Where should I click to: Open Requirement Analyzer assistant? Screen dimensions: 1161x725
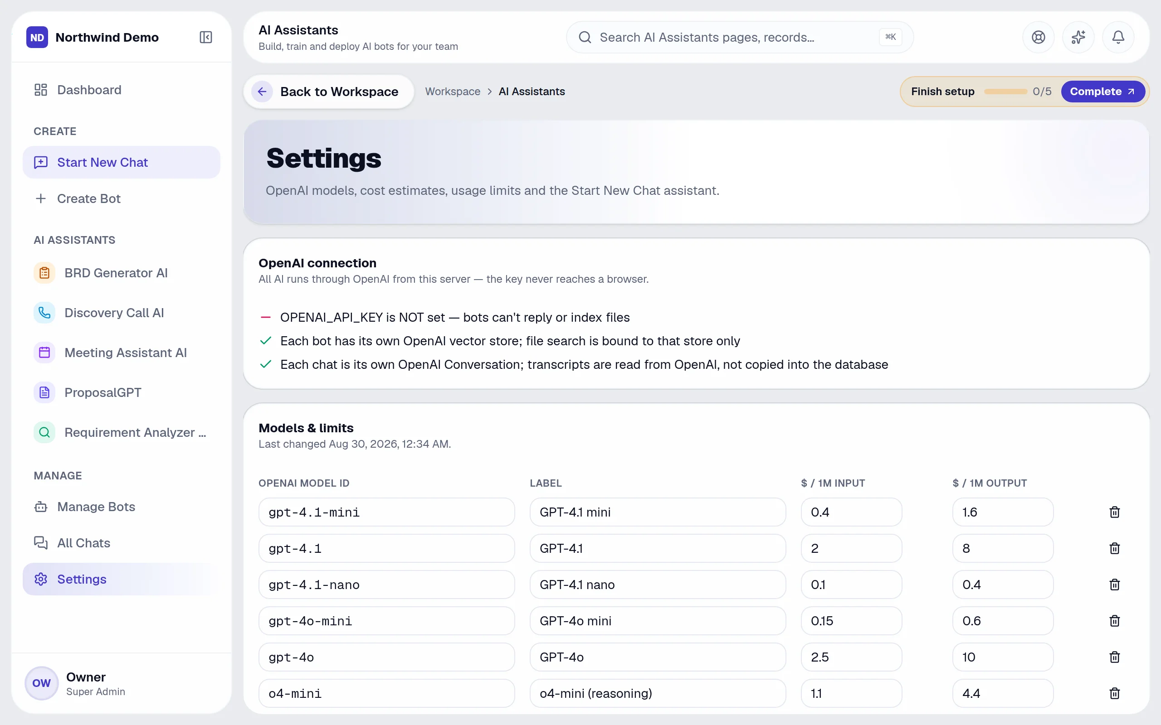(x=122, y=432)
